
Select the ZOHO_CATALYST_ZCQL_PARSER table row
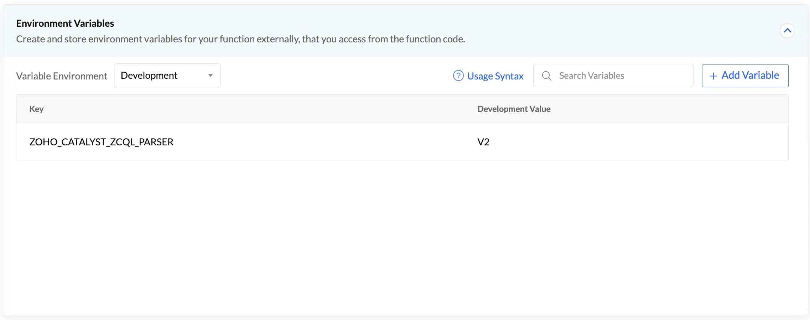pyautogui.click(x=402, y=142)
